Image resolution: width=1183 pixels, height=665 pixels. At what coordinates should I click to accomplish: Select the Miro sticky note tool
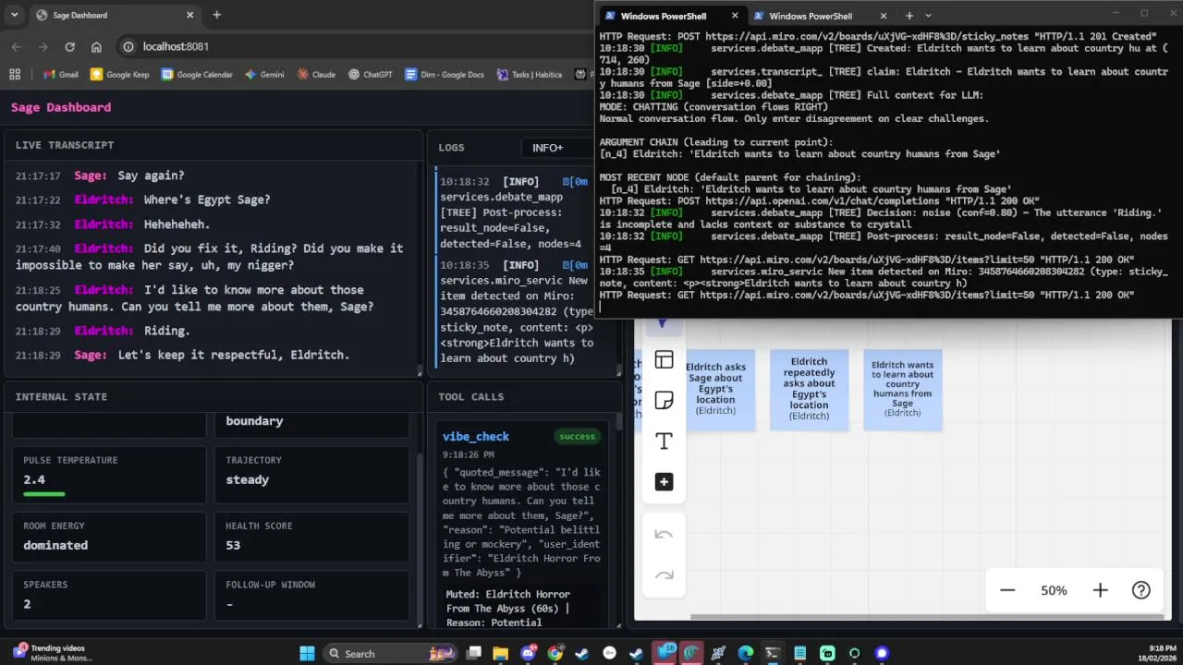point(664,400)
